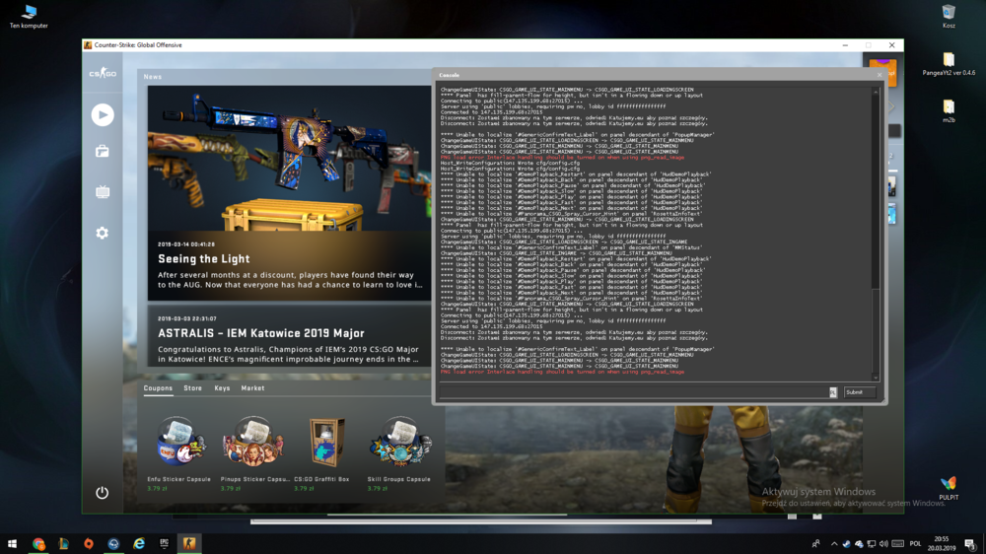
Task: Switch to the Keys tab
Action: (x=222, y=388)
